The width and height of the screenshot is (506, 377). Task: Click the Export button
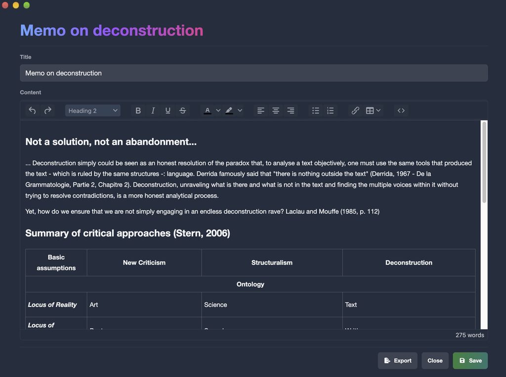pyautogui.click(x=398, y=361)
